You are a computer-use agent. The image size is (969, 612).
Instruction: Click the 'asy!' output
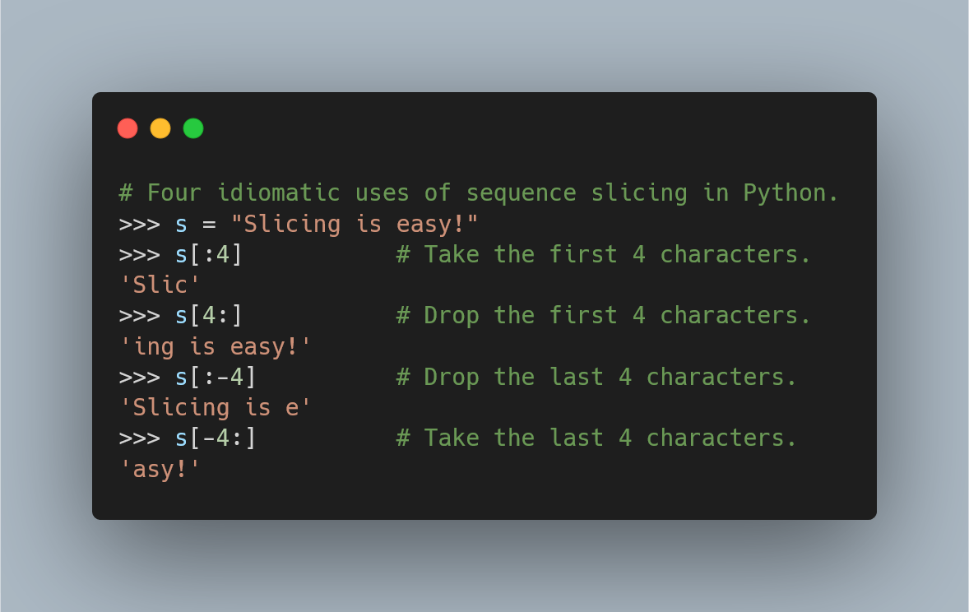point(160,469)
